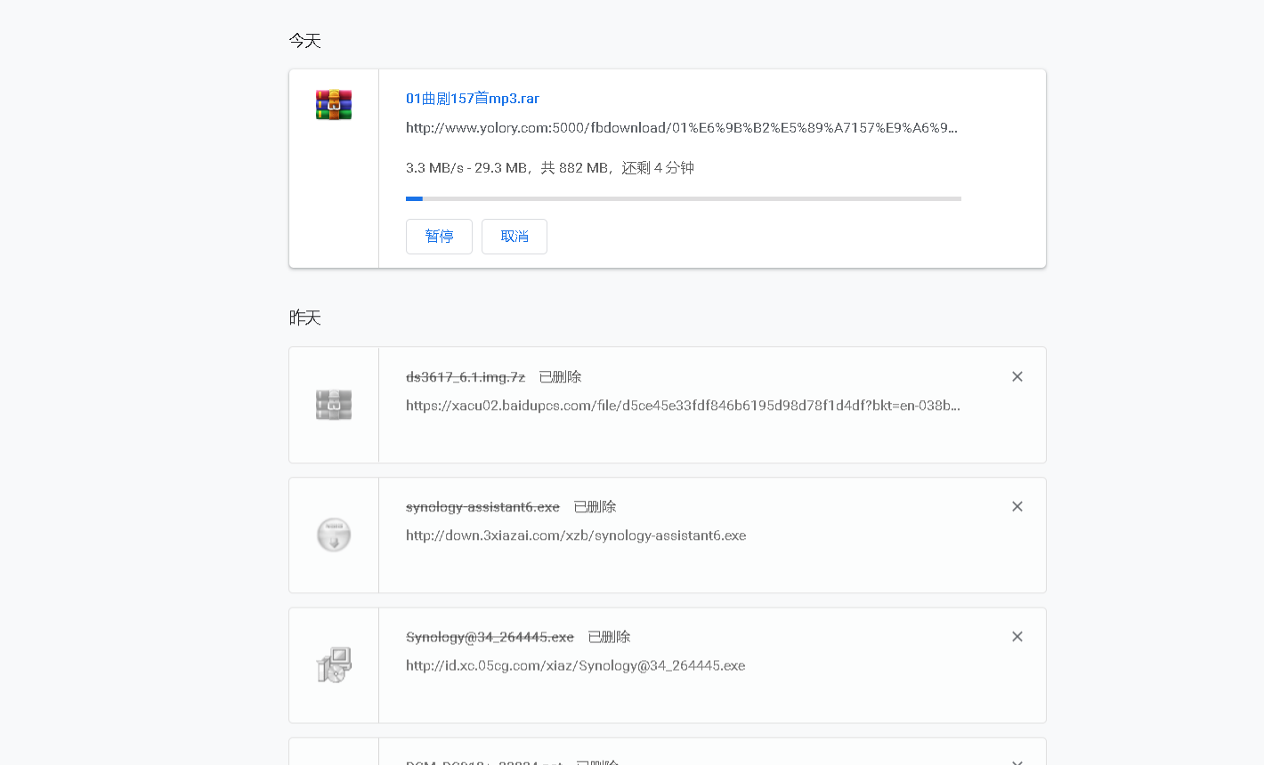Viewport: 1264px width, 765px height.
Task: Click the synology-assistant6.exe deleted filename
Action: [x=482, y=507]
